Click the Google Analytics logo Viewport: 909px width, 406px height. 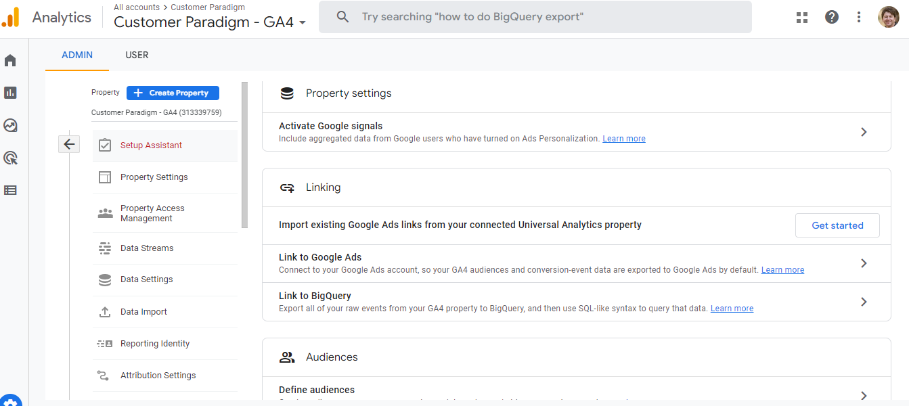[x=11, y=17]
